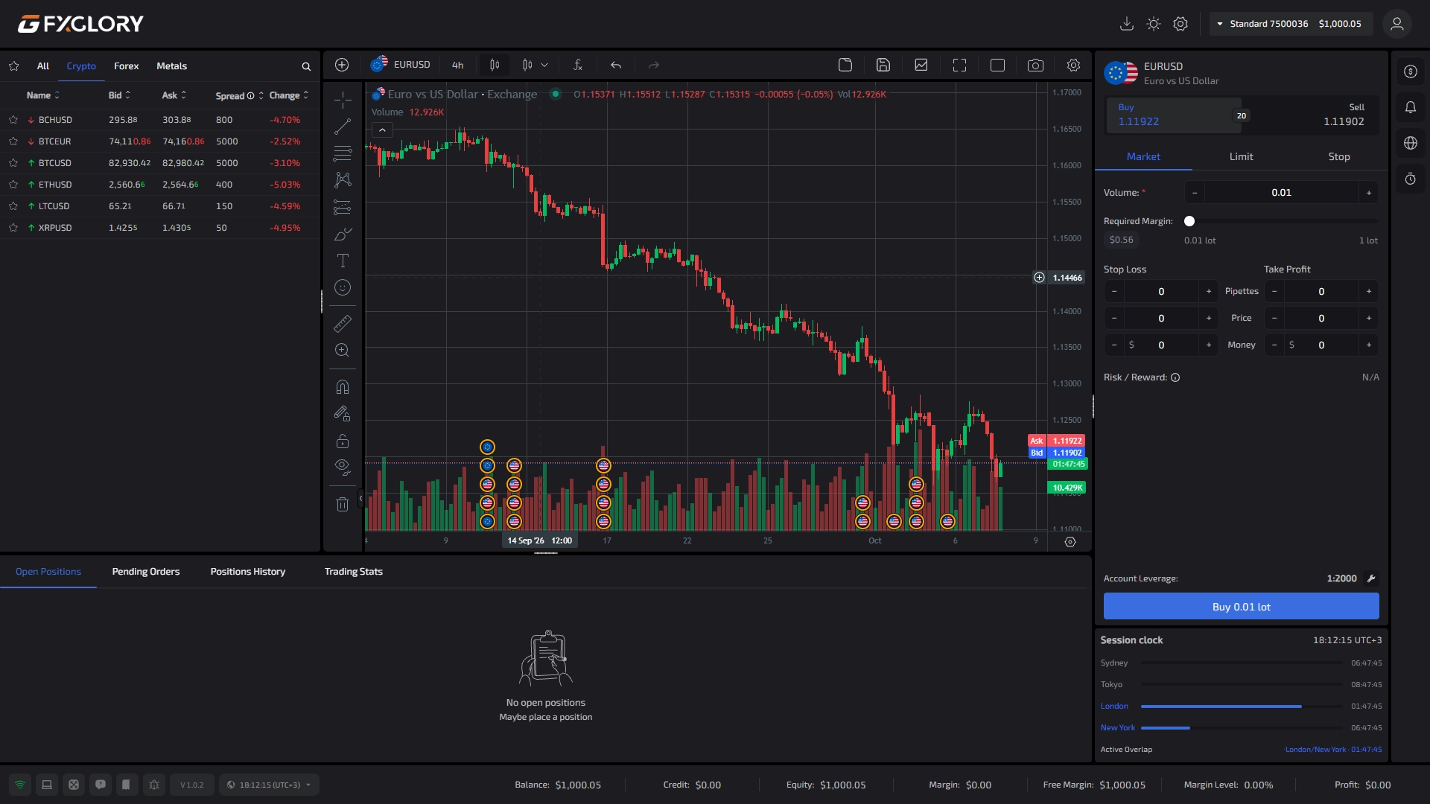This screenshot has height=804, width=1430.
Task: Click the globe icon in right sidebar
Action: coord(1411,143)
